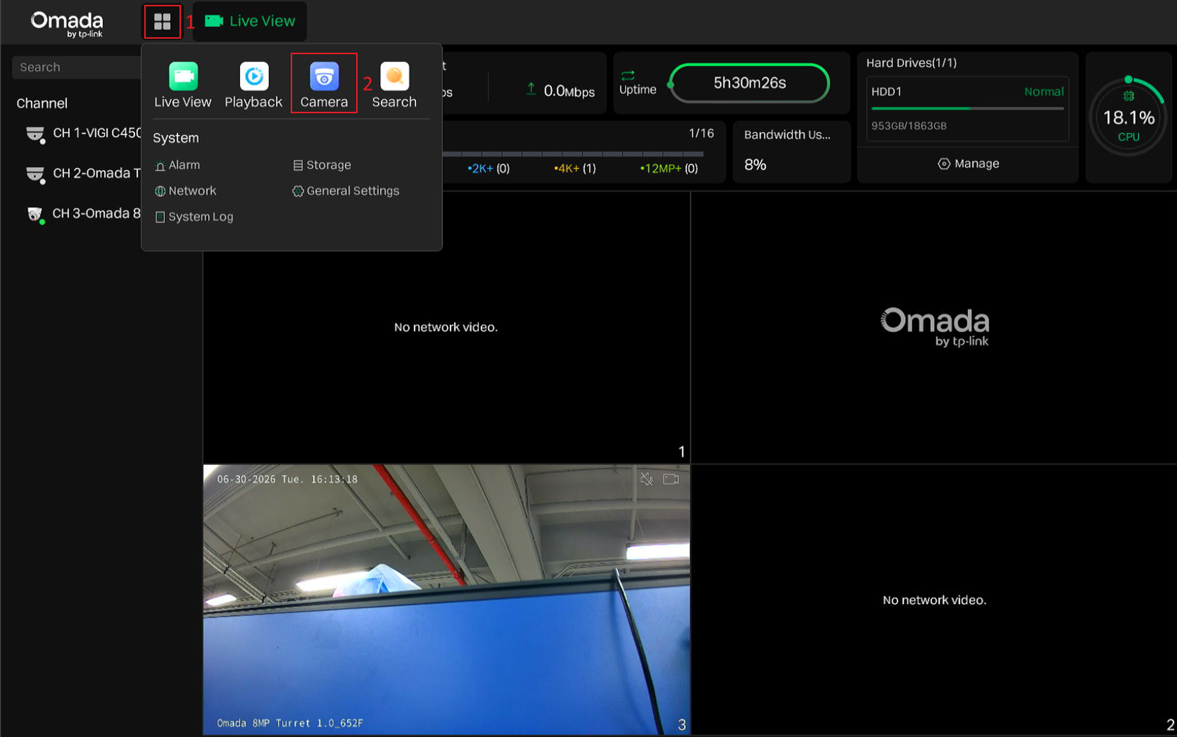Click the HDD1 storage usage bar
The height and width of the screenshot is (737, 1177).
pos(968,109)
